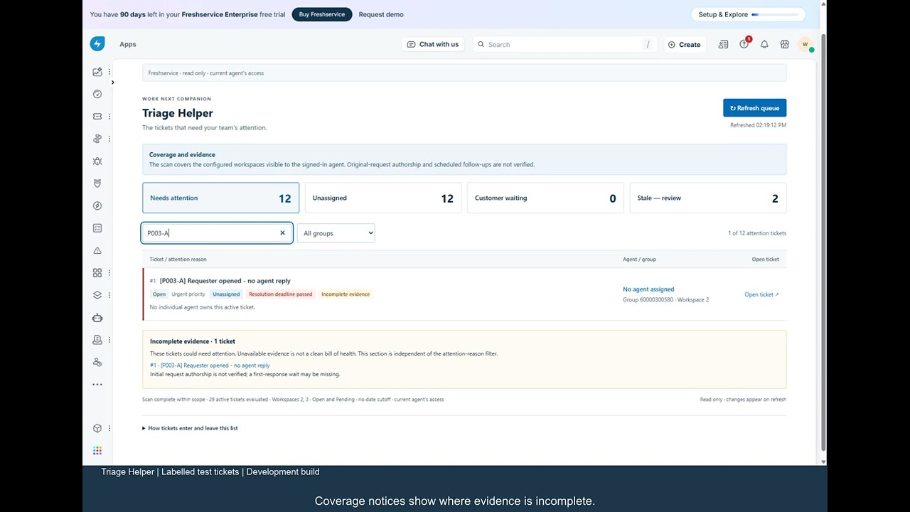This screenshot has width=910, height=512.
Task: Open kebab menu beside sparkle workspace icon
Action: pos(109,72)
